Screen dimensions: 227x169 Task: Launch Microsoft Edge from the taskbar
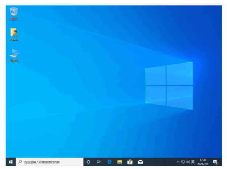[109, 162]
